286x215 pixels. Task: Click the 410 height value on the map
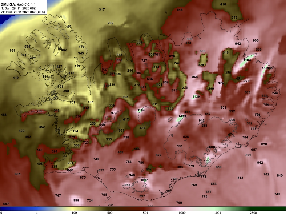223,4
